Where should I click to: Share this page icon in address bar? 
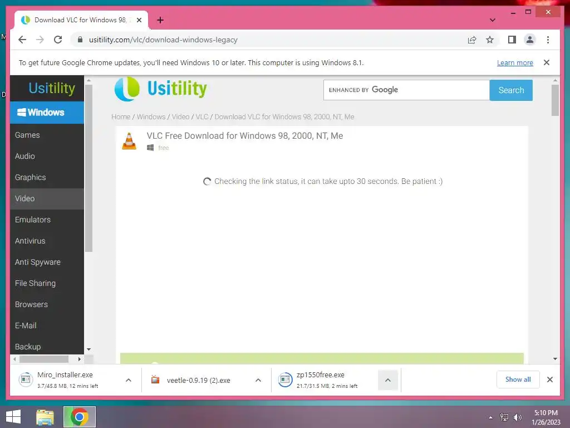click(472, 40)
